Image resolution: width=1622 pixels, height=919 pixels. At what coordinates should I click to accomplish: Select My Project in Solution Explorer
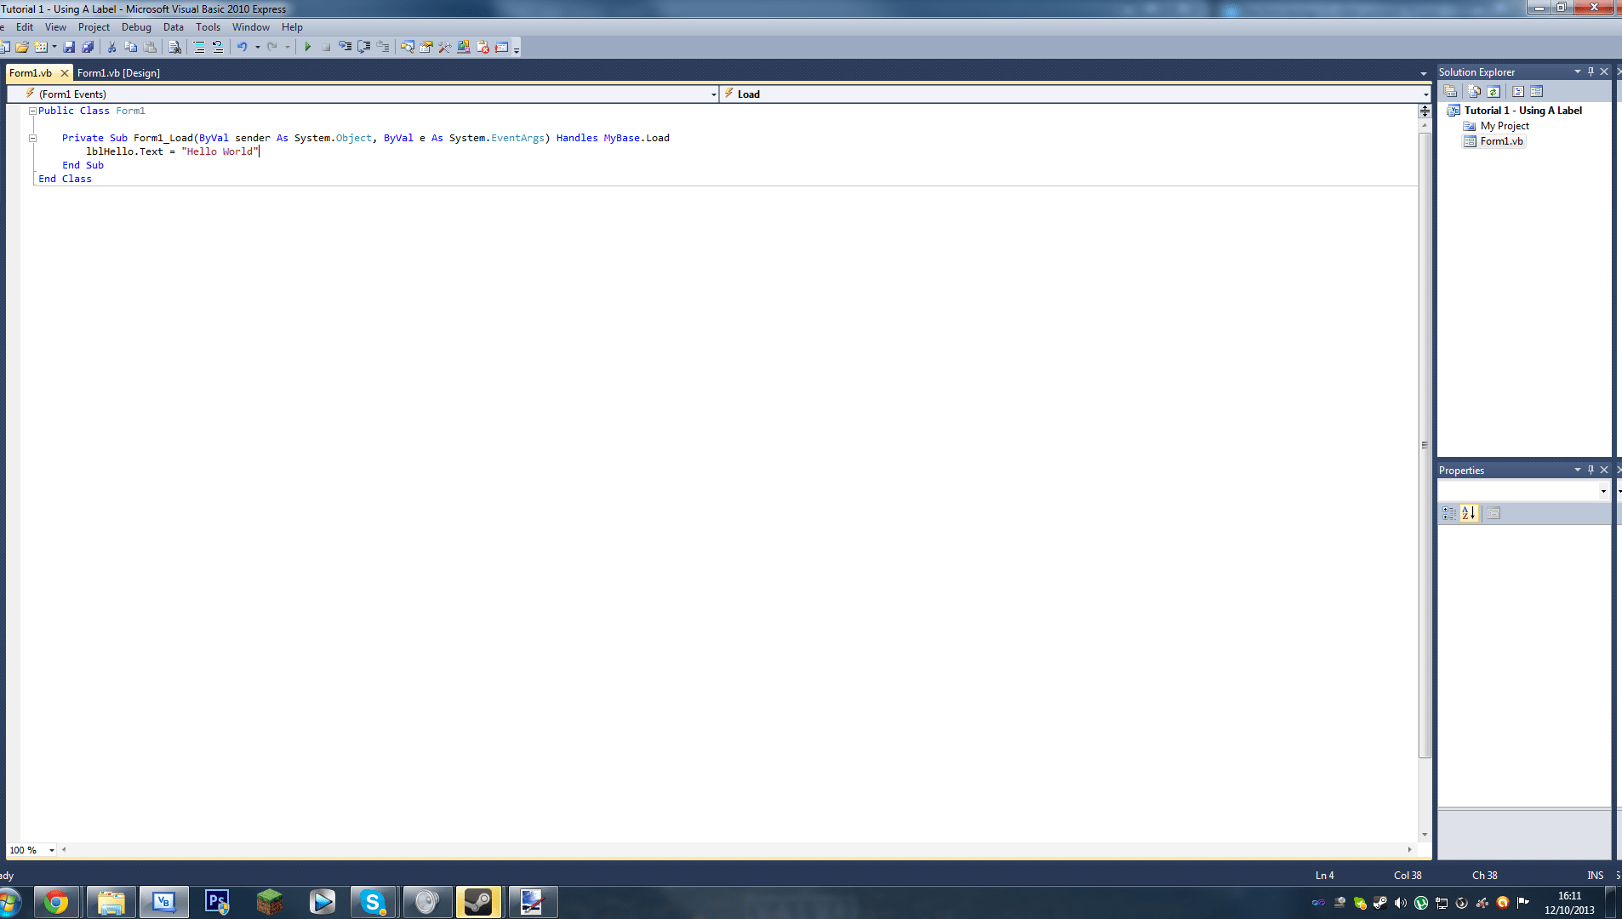(1504, 126)
